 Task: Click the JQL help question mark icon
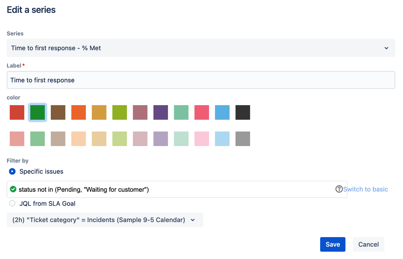tap(339, 189)
